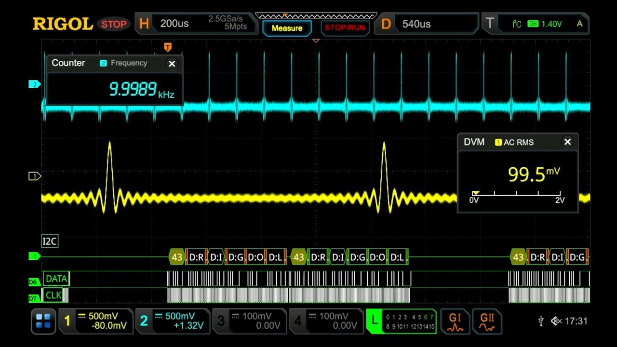Click the Counter 9.9989 kHz reading
This screenshot has width=617, height=347.
click(x=141, y=90)
